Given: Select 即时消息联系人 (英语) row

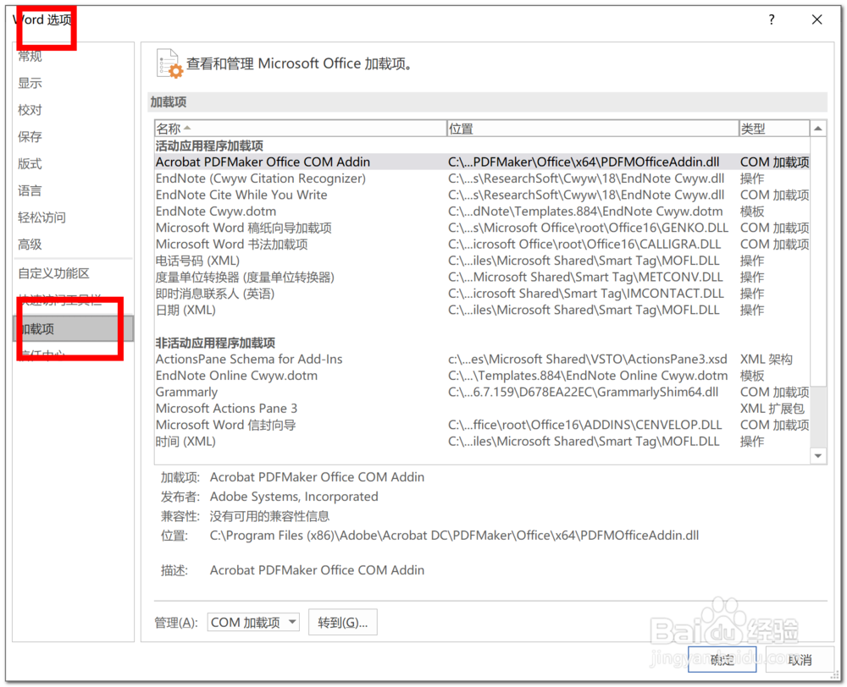Looking at the screenshot, I should point(482,294).
